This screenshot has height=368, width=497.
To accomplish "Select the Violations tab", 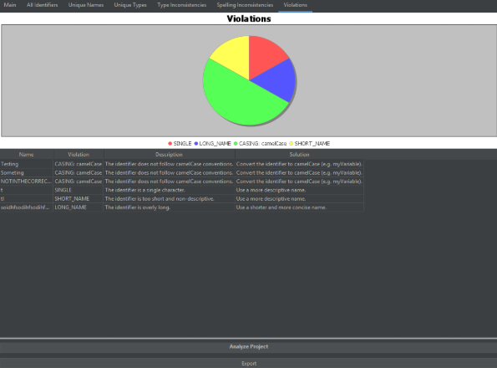I will [x=295, y=5].
